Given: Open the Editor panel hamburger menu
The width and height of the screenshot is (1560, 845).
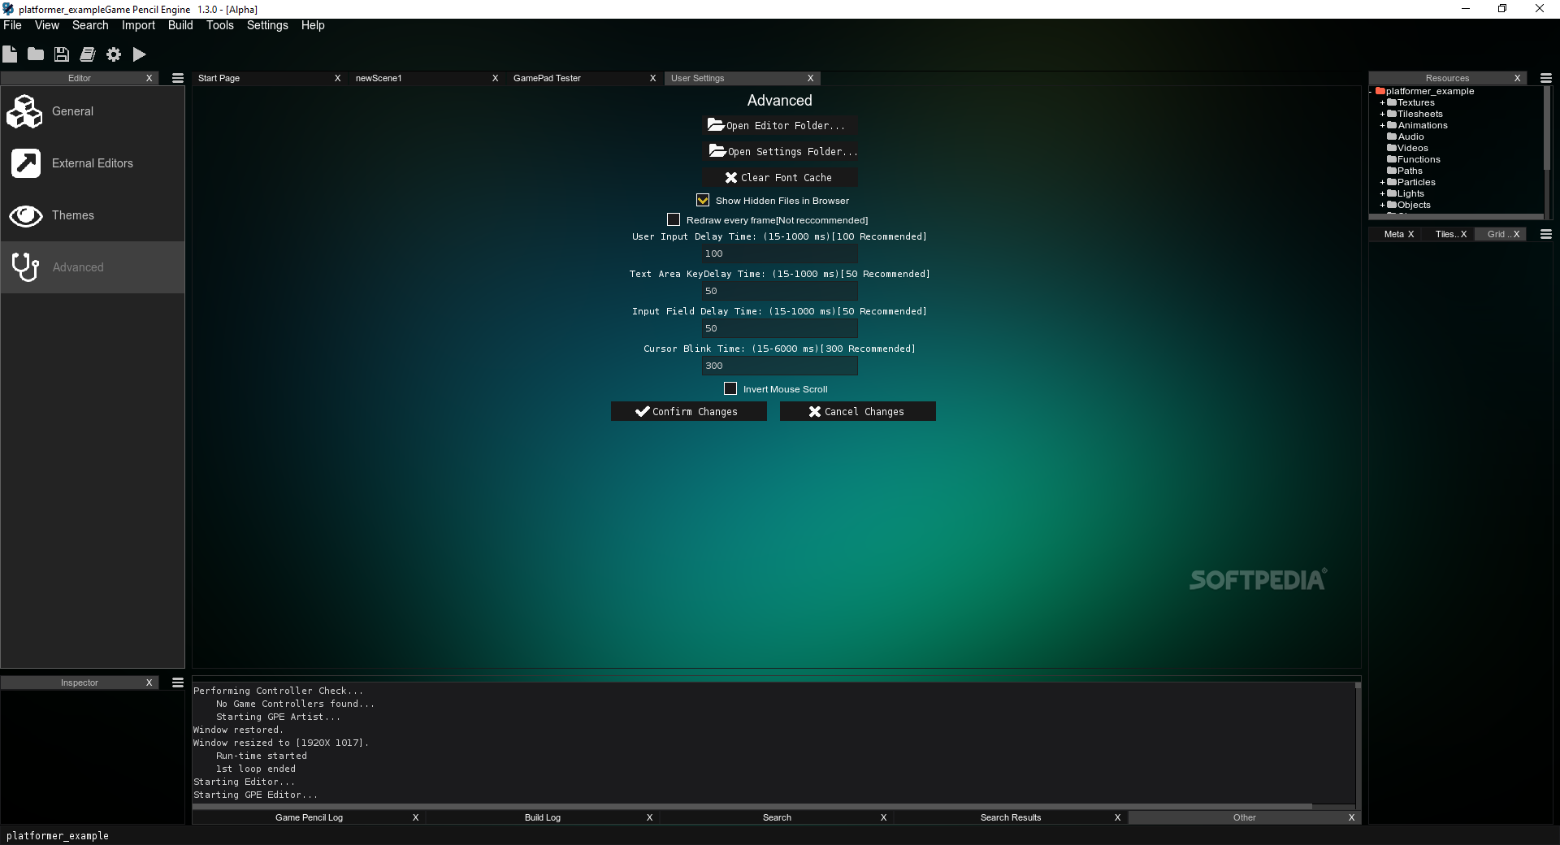Looking at the screenshot, I should (x=178, y=78).
